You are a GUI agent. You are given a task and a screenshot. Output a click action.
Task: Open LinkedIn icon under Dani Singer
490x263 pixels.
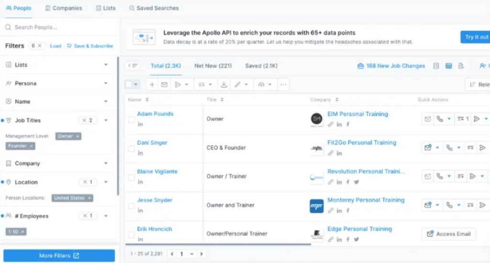click(x=140, y=153)
